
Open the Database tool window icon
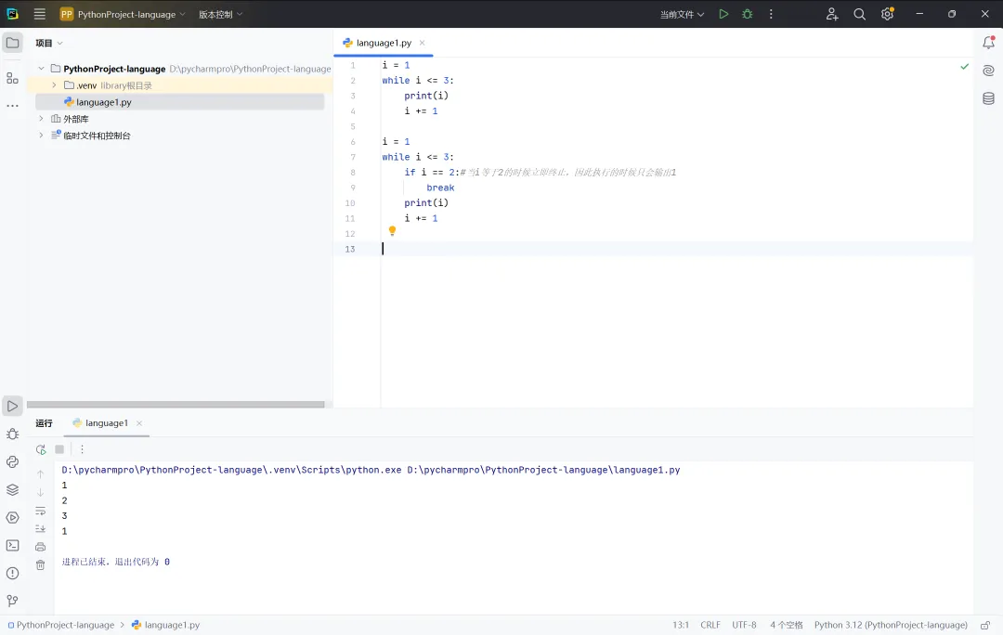pyautogui.click(x=988, y=97)
